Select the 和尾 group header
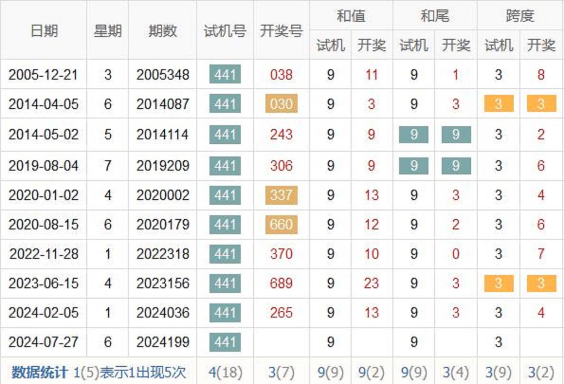Image resolution: width=564 pixels, height=384 pixels. [x=435, y=16]
